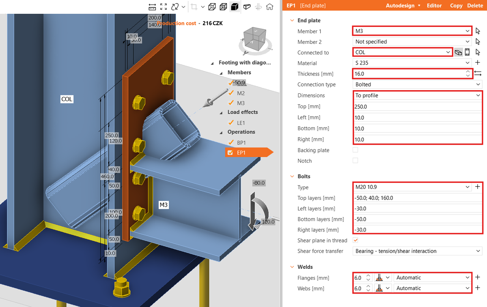Click the measure dimensions toolbar icon

click(x=153, y=7)
